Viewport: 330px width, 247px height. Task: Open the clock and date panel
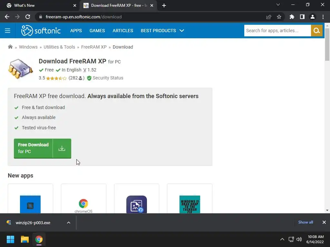click(x=315, y=239)
